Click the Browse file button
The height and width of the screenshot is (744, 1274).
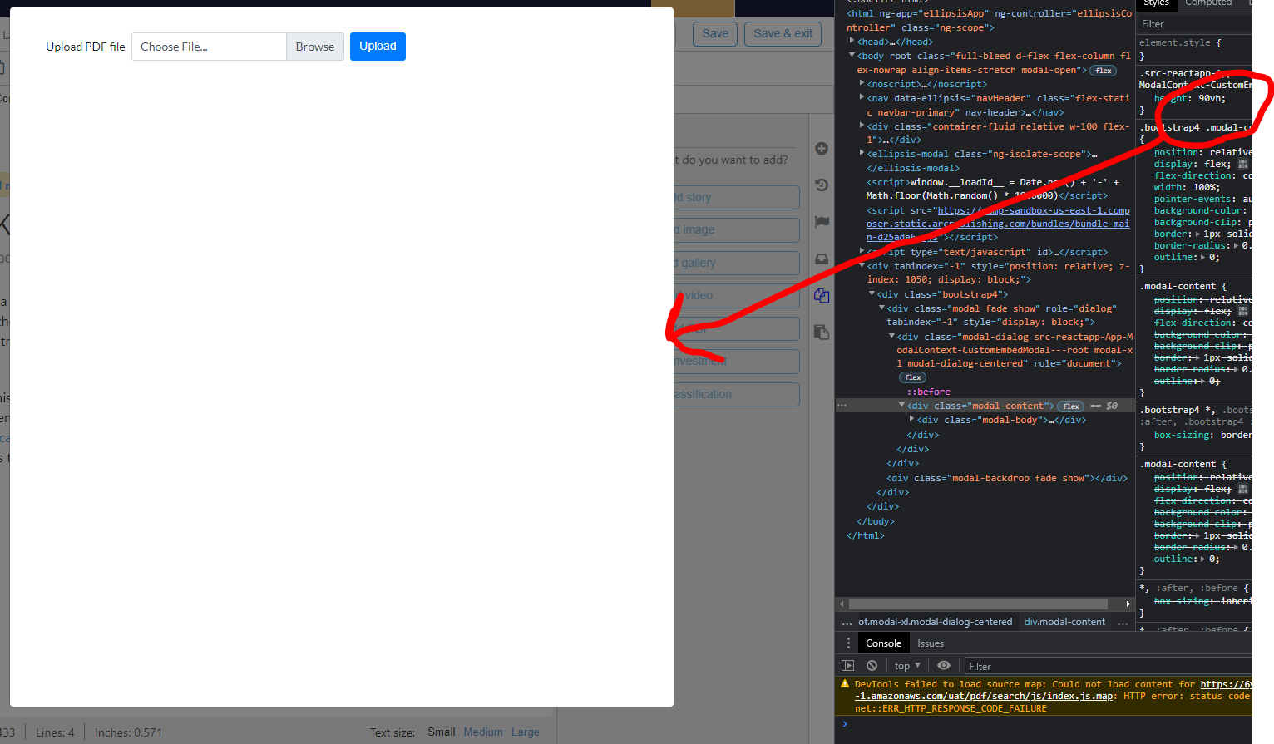click(315, 47)
